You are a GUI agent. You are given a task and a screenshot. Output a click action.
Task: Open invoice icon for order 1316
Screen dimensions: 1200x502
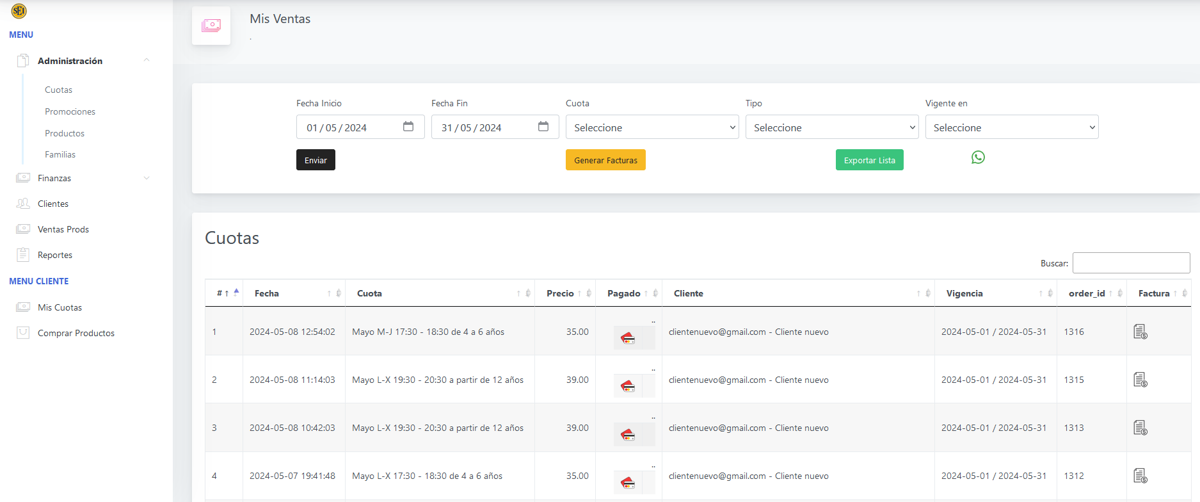pos(1140,332)
